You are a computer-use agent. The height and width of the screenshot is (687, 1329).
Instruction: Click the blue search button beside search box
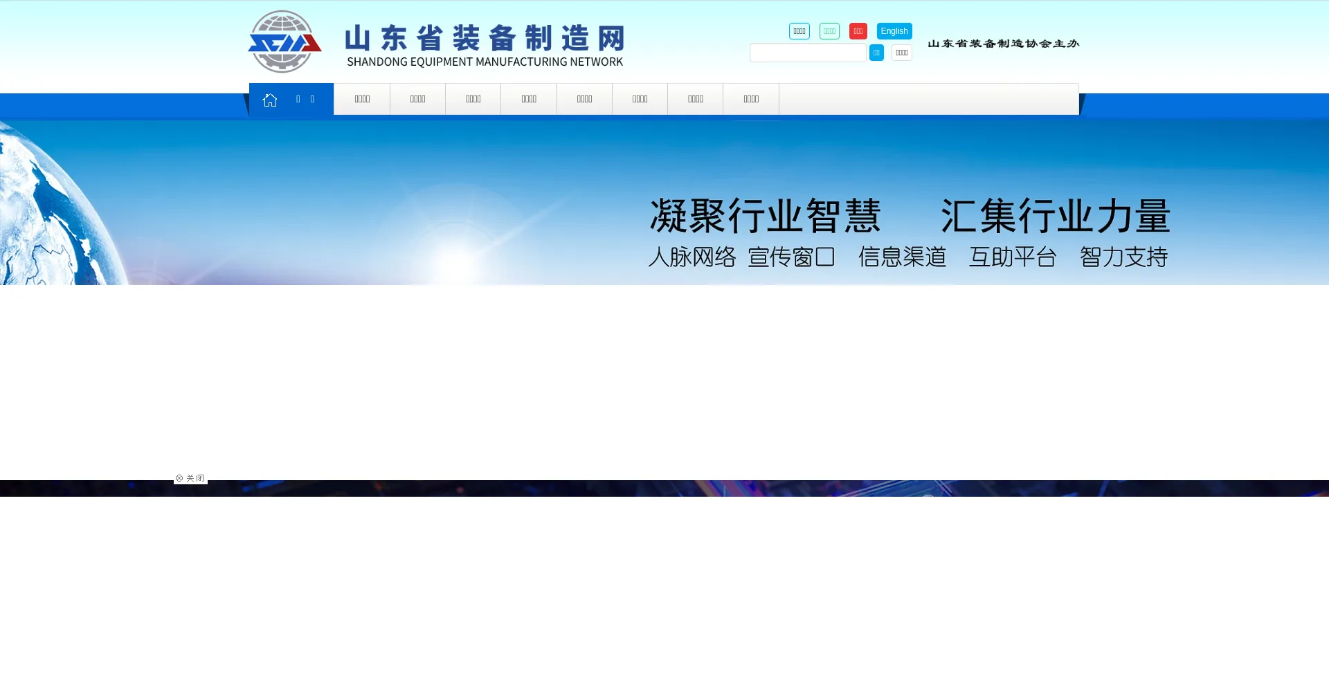click(x=876, y=53)
